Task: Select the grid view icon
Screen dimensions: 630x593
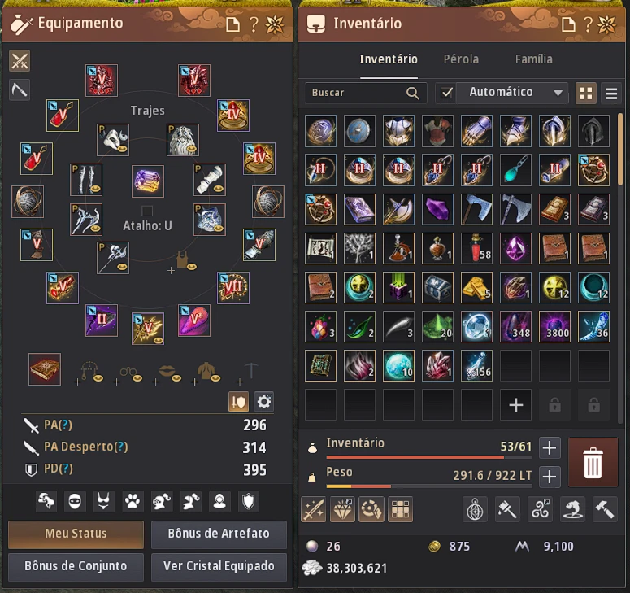Action: pyautogui.click(x=586, y=94)
